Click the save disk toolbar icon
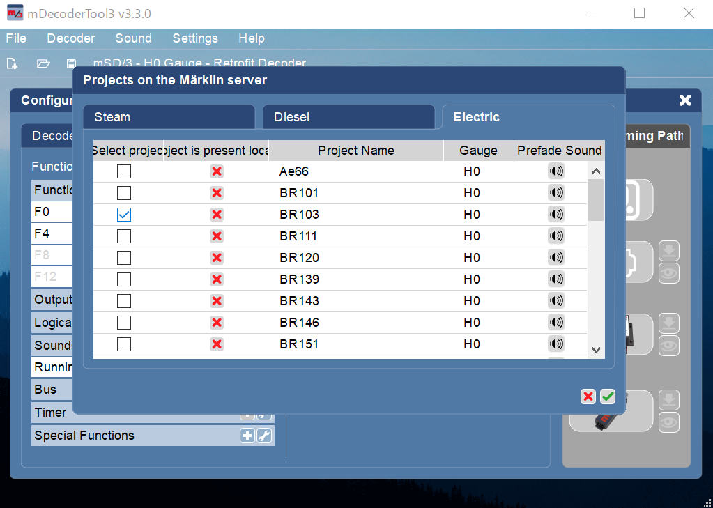 (71, 63)
